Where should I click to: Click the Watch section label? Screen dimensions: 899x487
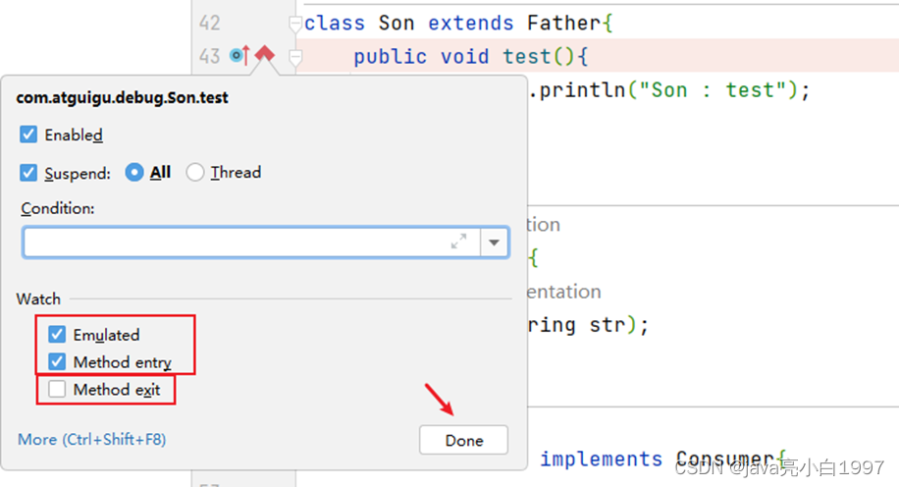pos(38,298)
